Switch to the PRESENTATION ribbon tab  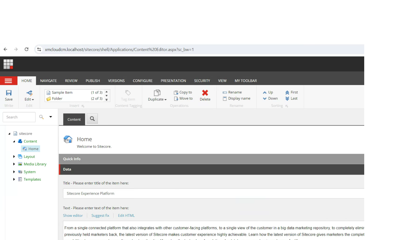pos(173,81)
